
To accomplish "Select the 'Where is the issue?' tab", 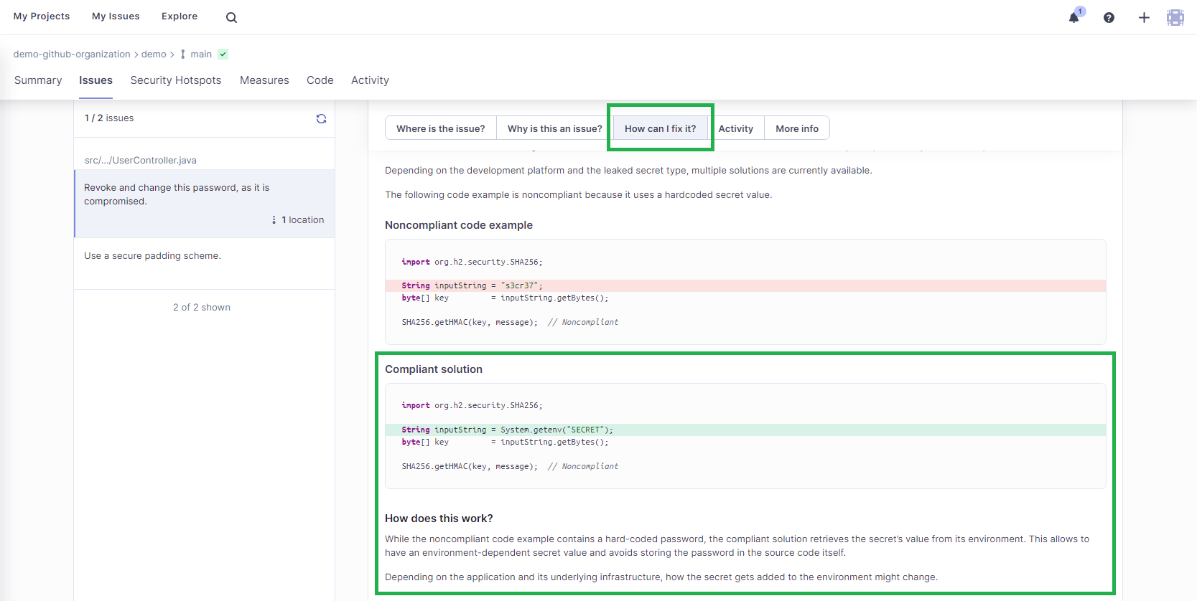I will [440, 129].
